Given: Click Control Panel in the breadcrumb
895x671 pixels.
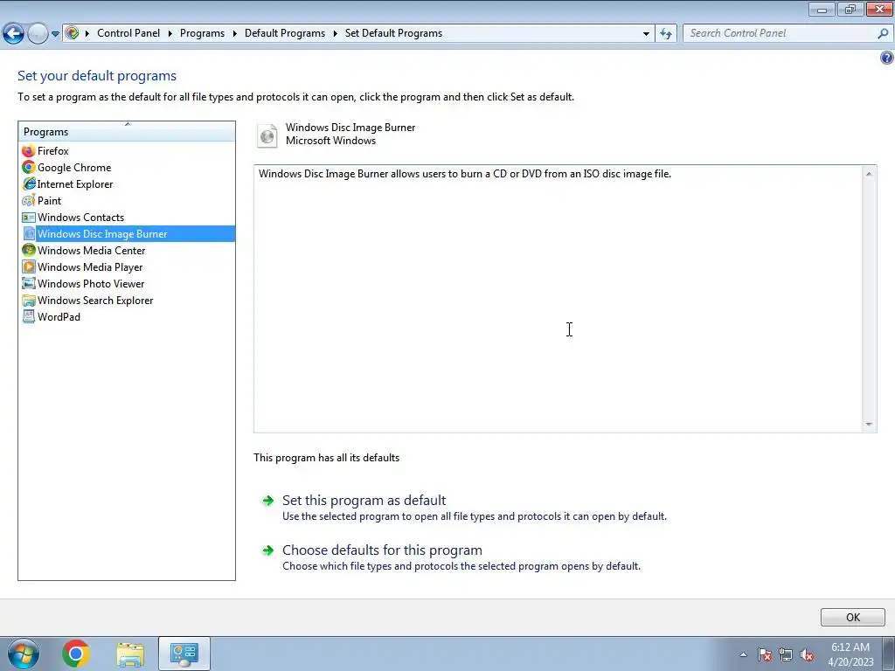Looking at the screenshot, I should (128, 33).
